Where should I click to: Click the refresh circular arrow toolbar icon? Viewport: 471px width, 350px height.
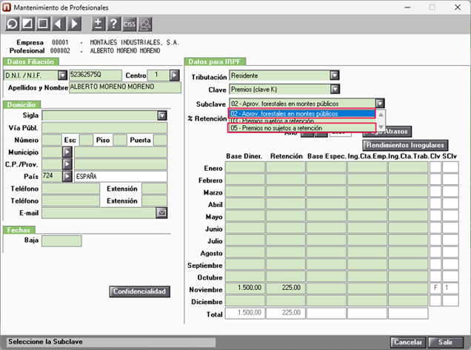[x=13, y=24]
